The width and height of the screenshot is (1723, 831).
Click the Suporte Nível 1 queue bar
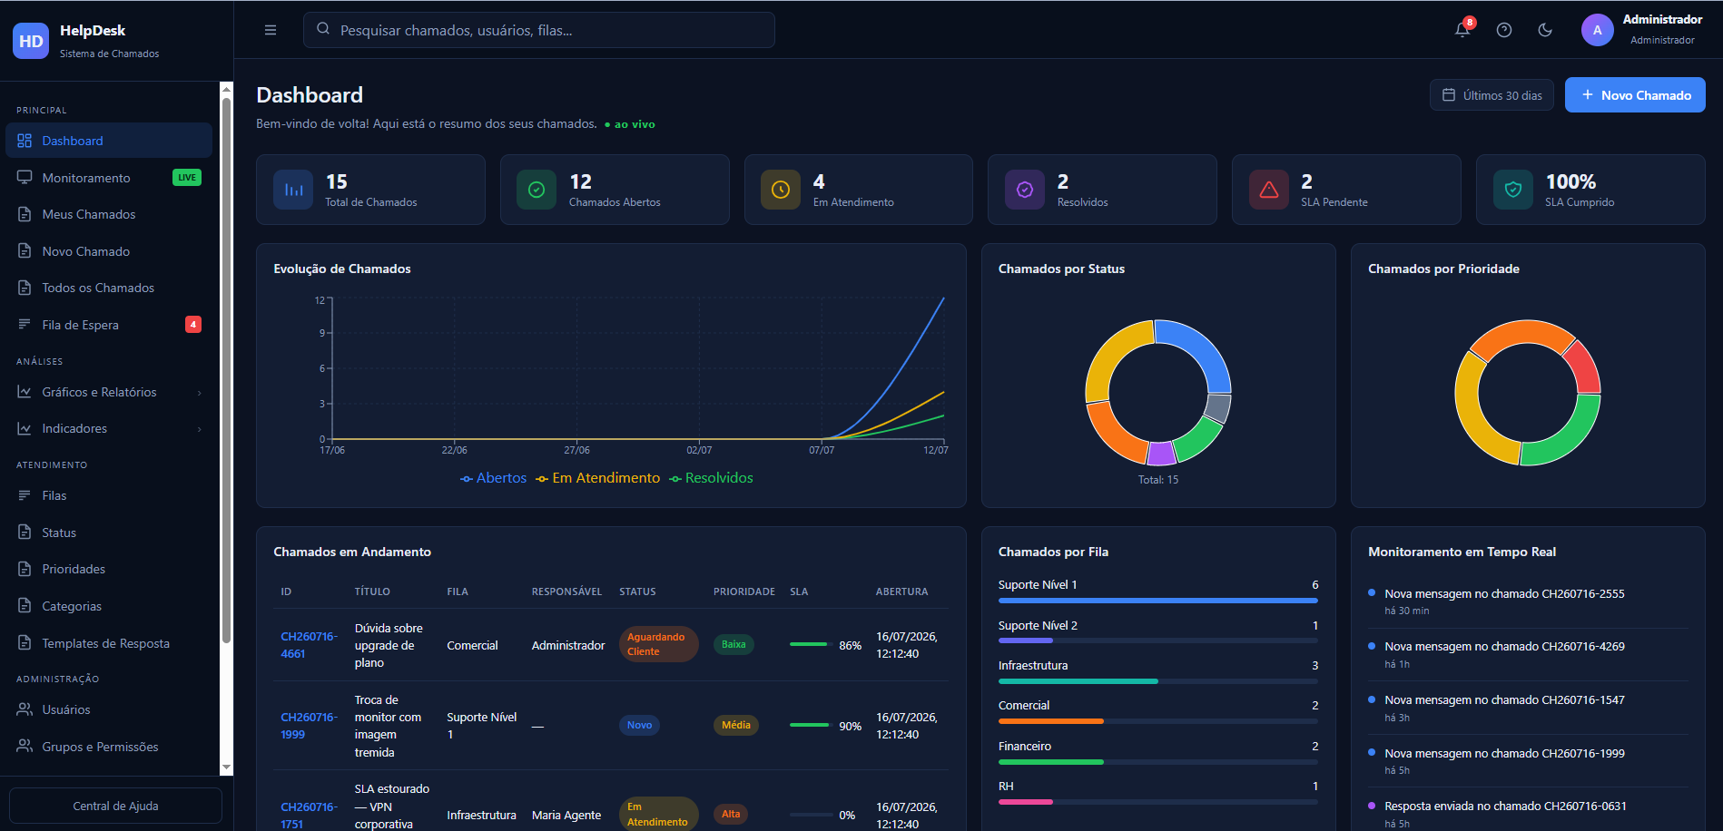click(1157, 601)
